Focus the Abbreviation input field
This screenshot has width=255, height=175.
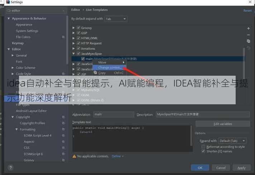tap(114, 114)
